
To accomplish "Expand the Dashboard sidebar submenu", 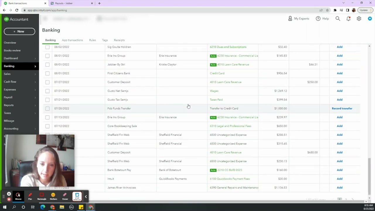I will tap(35, 58).
